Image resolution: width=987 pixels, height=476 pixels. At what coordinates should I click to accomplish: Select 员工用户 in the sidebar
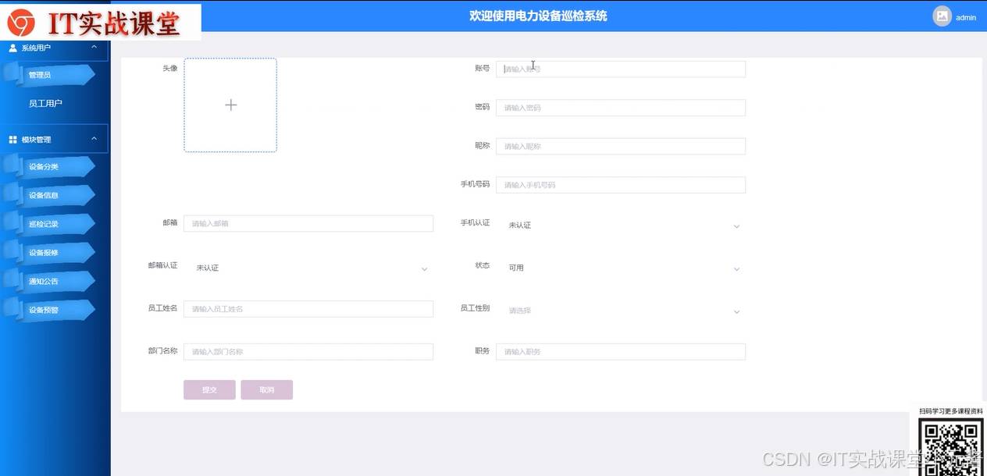click(x=45, y=103)
